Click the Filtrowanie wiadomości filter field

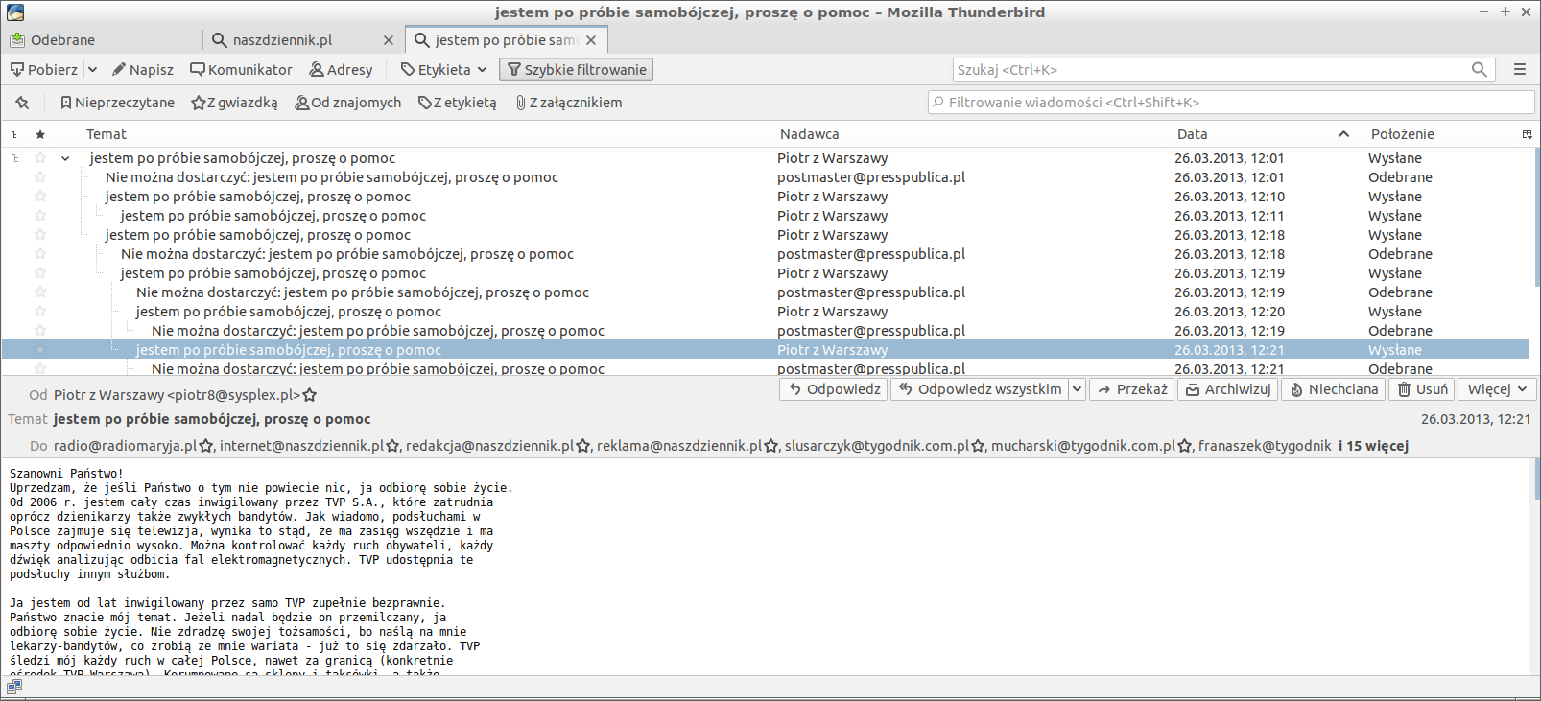pyautogui.click(x=1231, y=103)
